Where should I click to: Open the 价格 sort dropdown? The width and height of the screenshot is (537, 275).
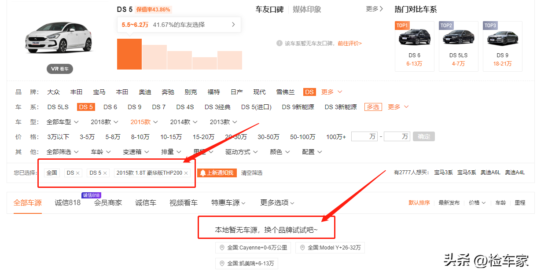click(477, 203)
